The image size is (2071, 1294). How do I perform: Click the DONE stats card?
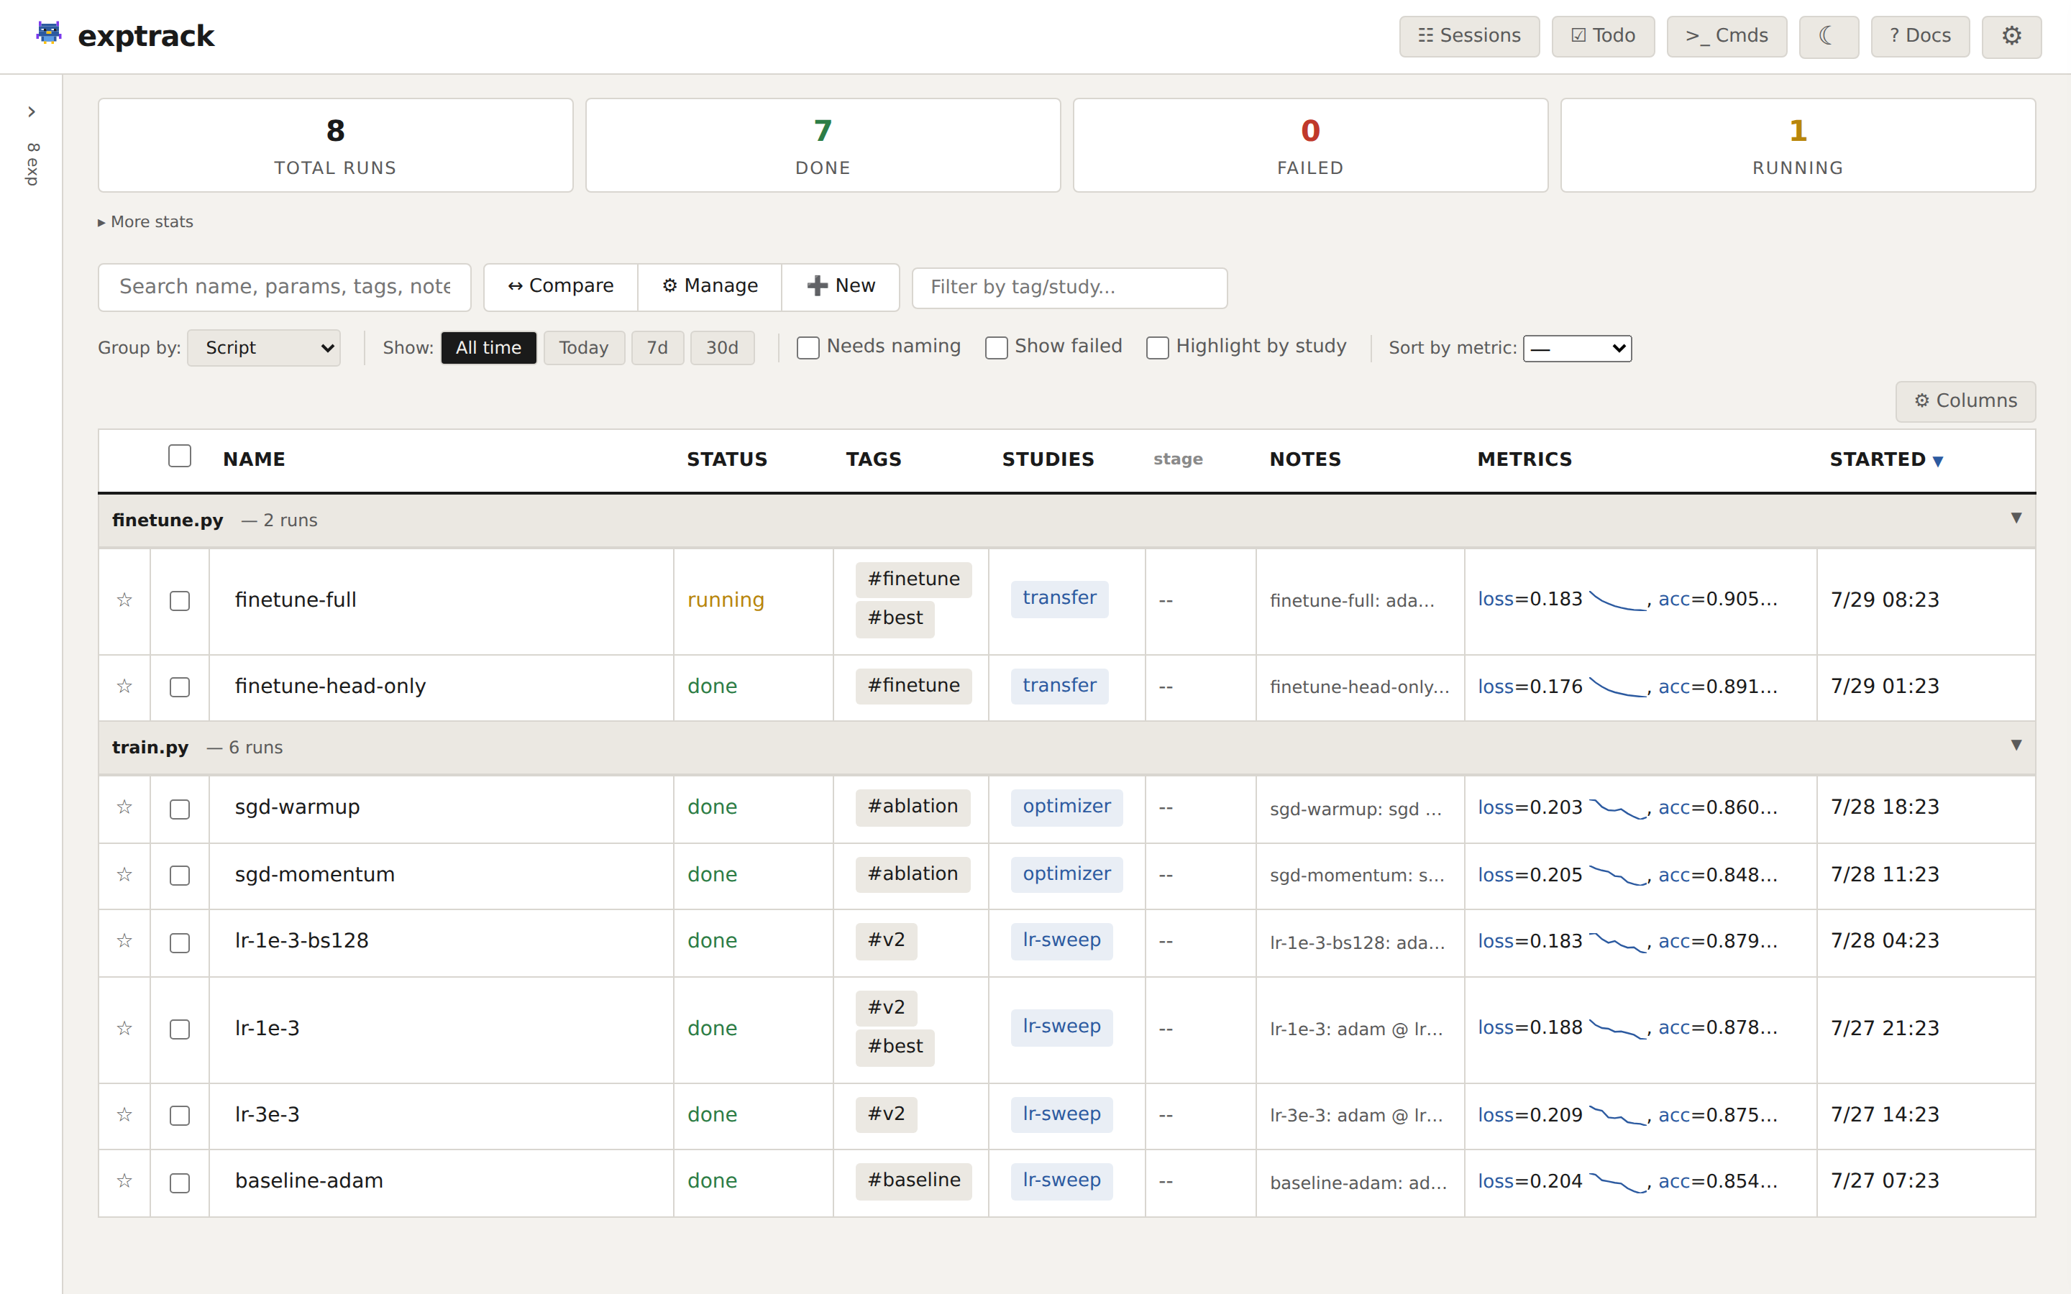click(x=823, y=144)
